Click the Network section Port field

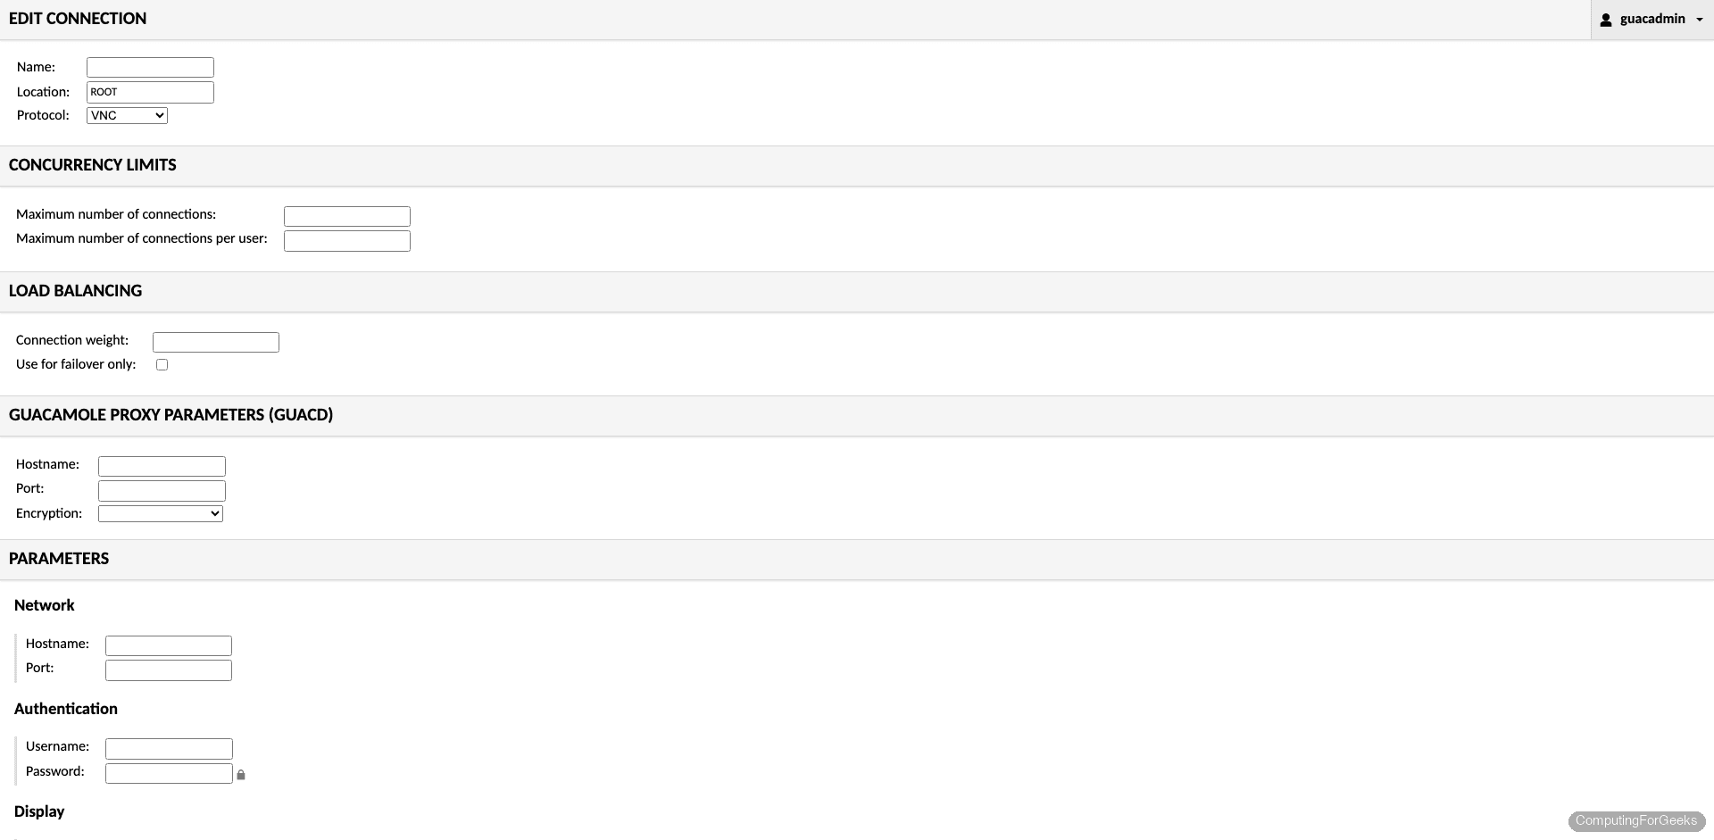(x=168, y=670)
